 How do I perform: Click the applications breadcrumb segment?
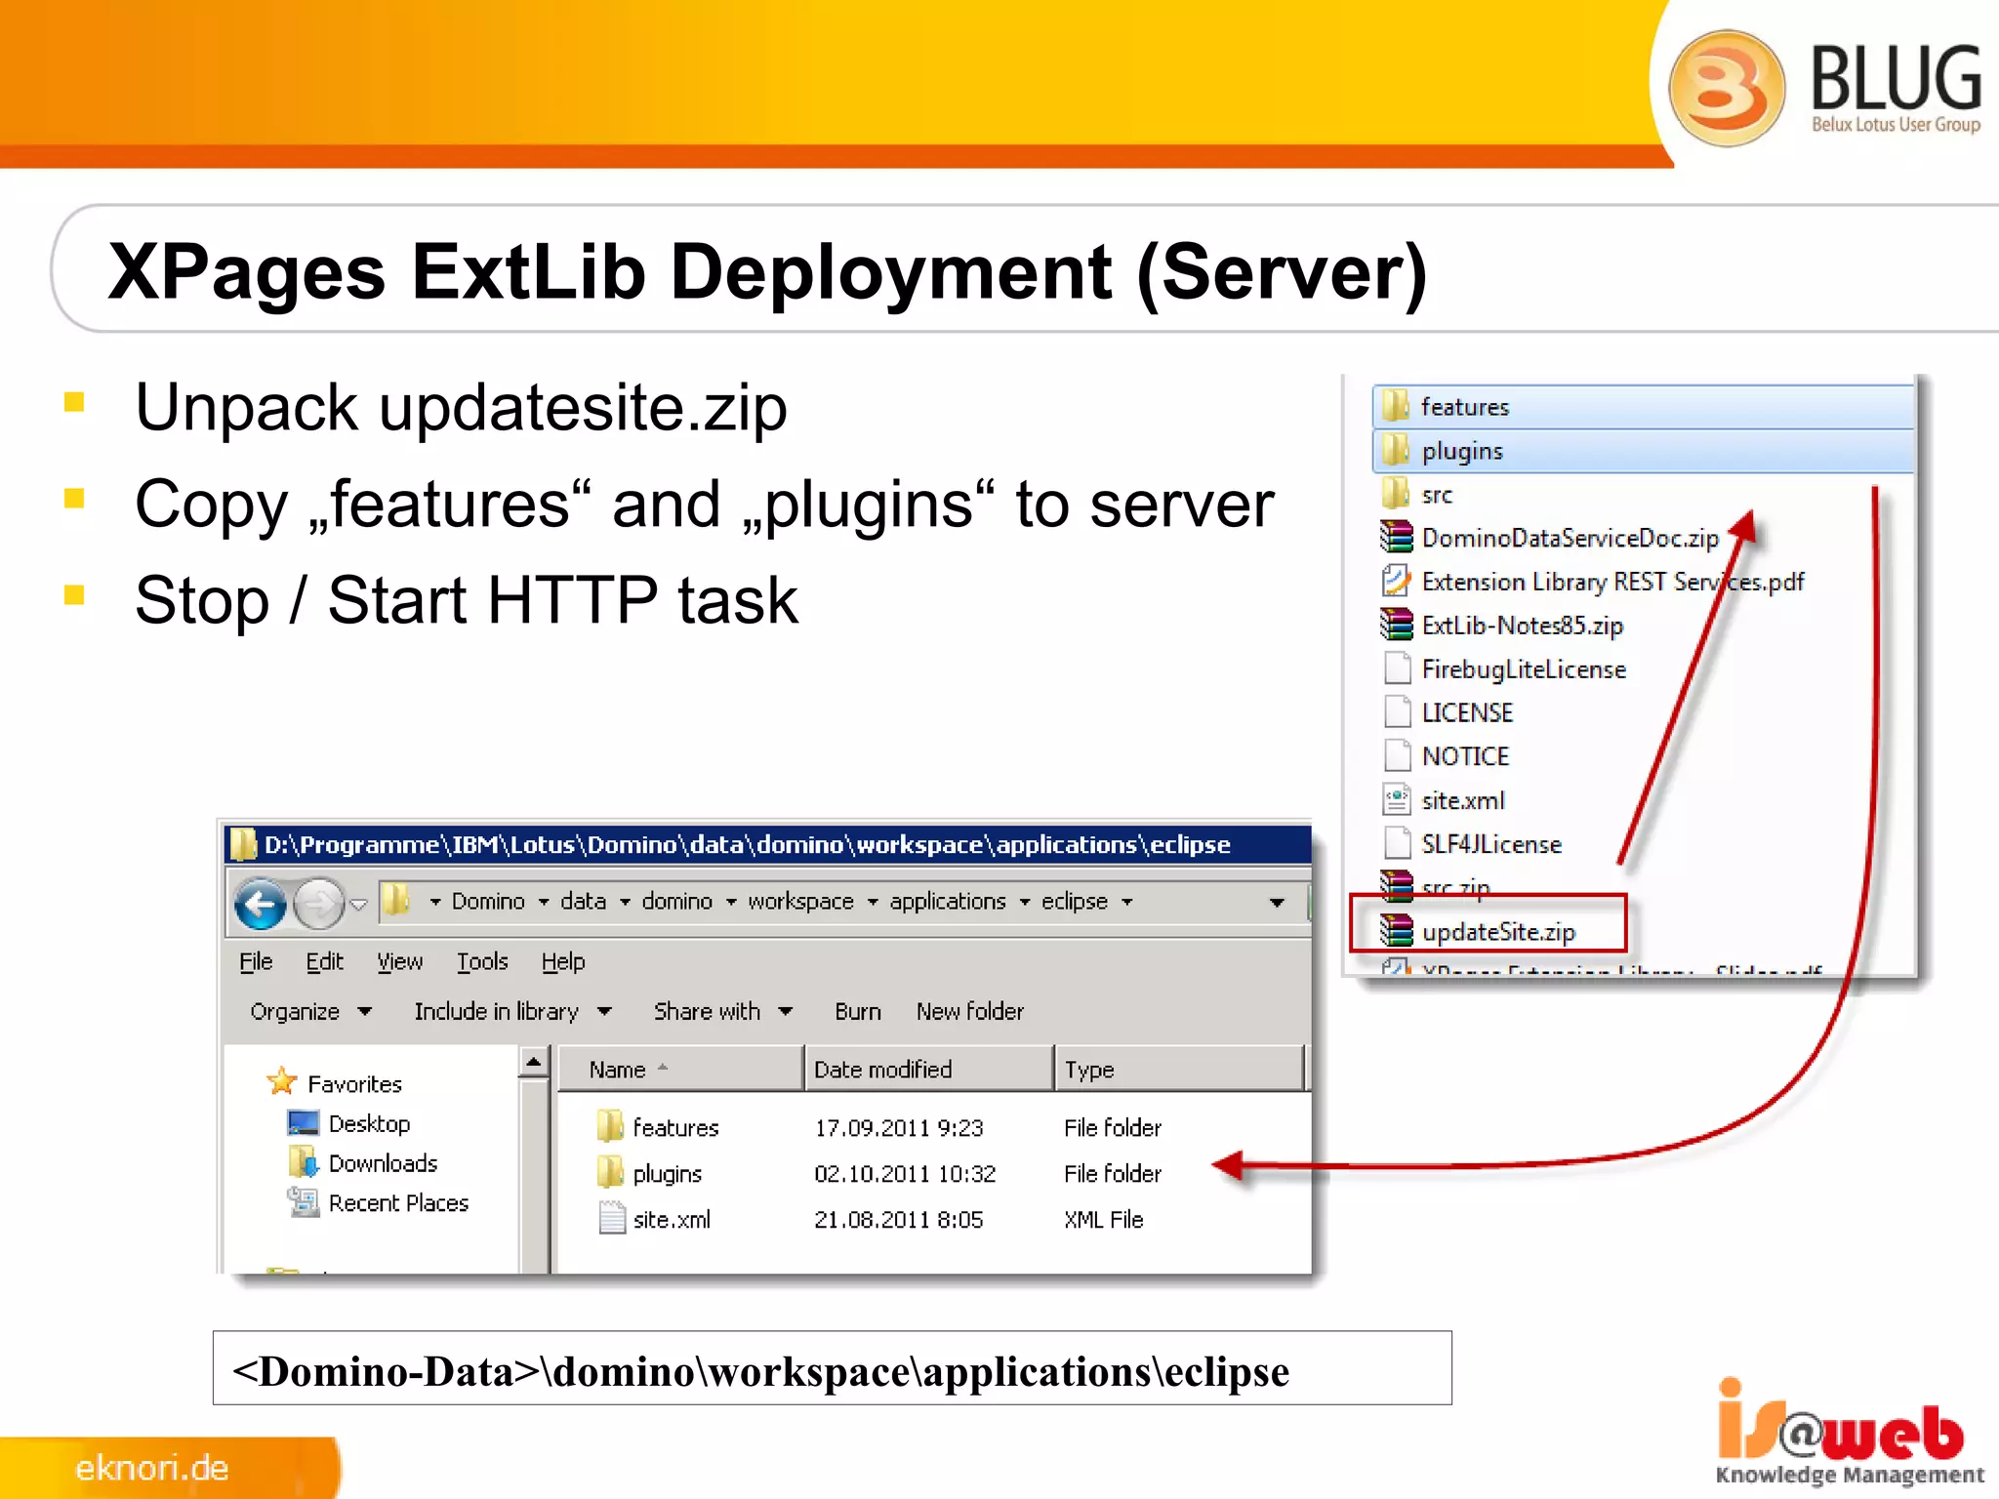[948, 901]
